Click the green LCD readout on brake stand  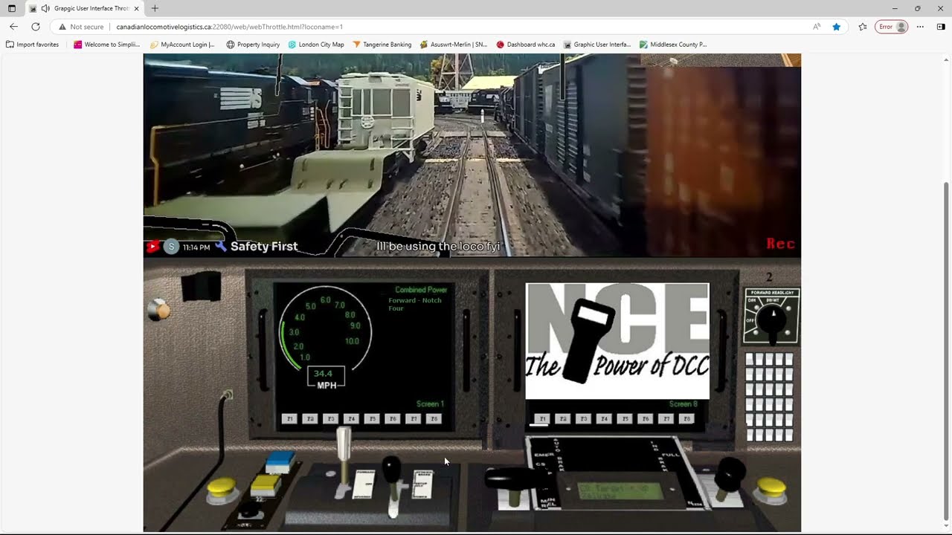620,490
